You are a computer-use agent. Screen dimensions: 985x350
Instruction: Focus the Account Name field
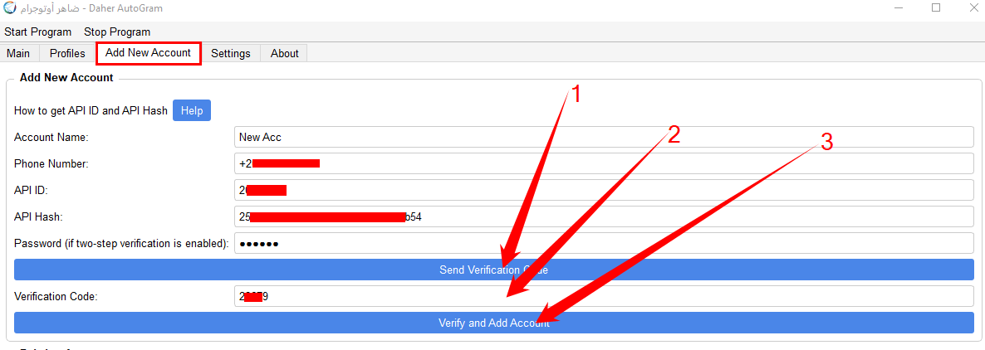[x=603, y=137]
